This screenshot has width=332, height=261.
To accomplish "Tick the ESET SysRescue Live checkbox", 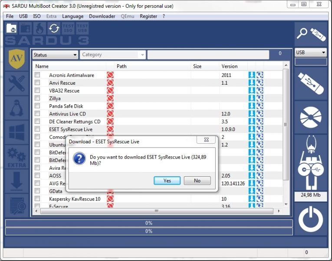I will [x=37, y=129].
